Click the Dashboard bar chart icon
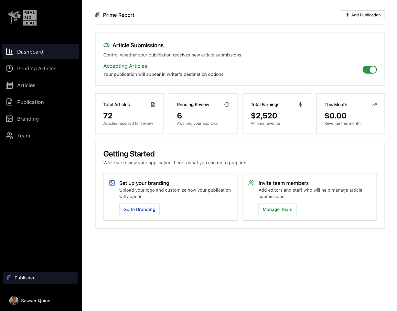Image resolution: width=397 pixels, height=311 pixels. coord(9,52)
